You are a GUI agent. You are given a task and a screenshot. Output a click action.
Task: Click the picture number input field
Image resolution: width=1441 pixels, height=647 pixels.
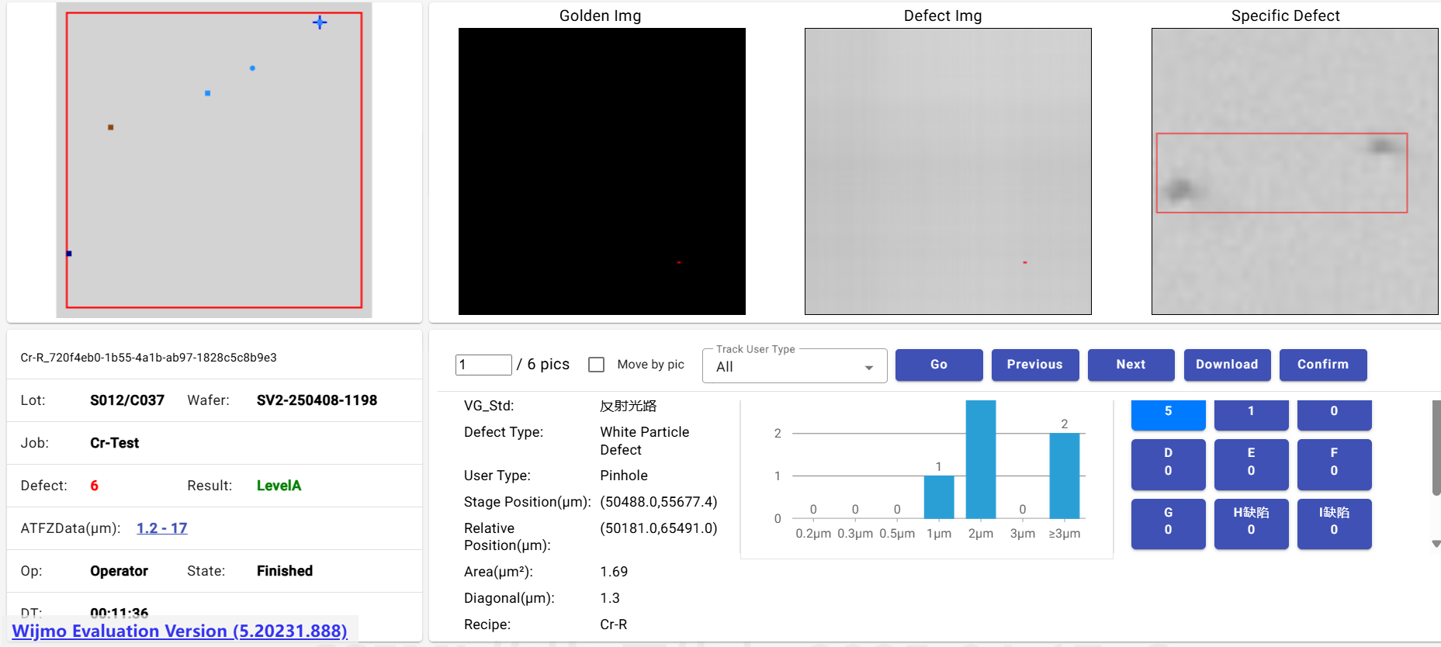click(483, 365)
